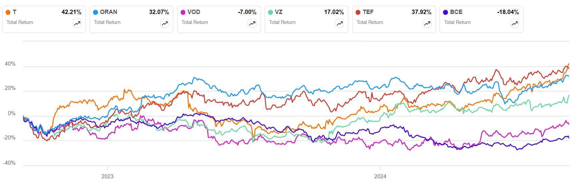
Task: Click the trend chart icon in TEF card
Action: point(427,23)
